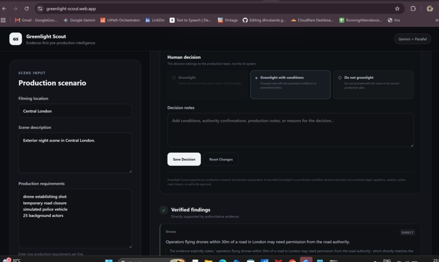Click the SCENE INPUT label

click(32, 73)
